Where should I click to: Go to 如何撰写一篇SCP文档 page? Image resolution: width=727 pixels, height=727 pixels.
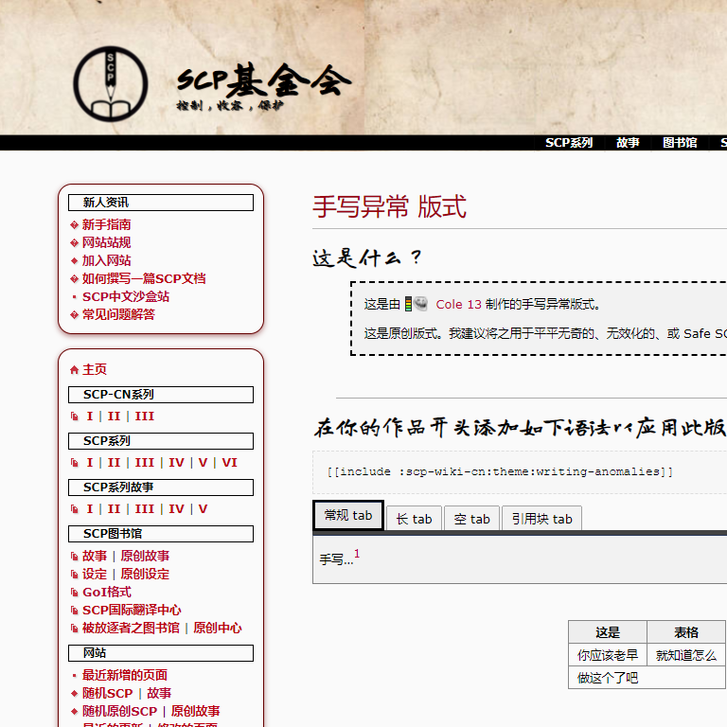tap(143, 278)
